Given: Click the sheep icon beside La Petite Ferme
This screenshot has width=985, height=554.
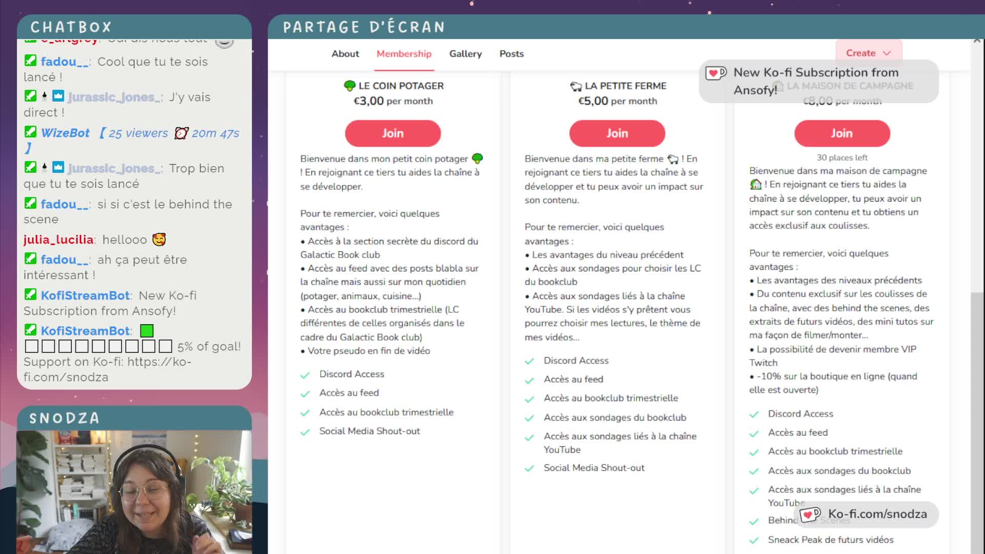Looking at the screenshot, I should (576, 86).
